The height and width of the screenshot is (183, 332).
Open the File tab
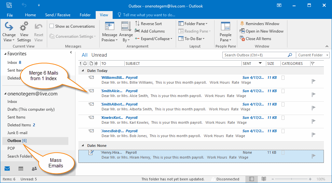[x=10, y=15]
